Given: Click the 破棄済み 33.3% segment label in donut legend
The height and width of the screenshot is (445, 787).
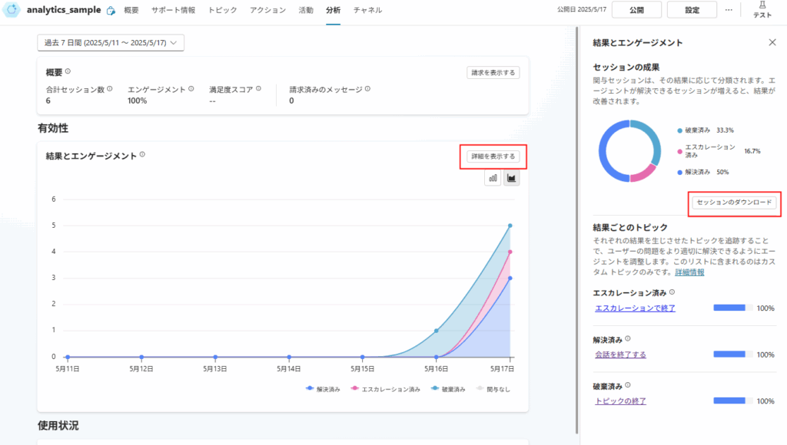Looking at the screenshot, I should (706, 130).
